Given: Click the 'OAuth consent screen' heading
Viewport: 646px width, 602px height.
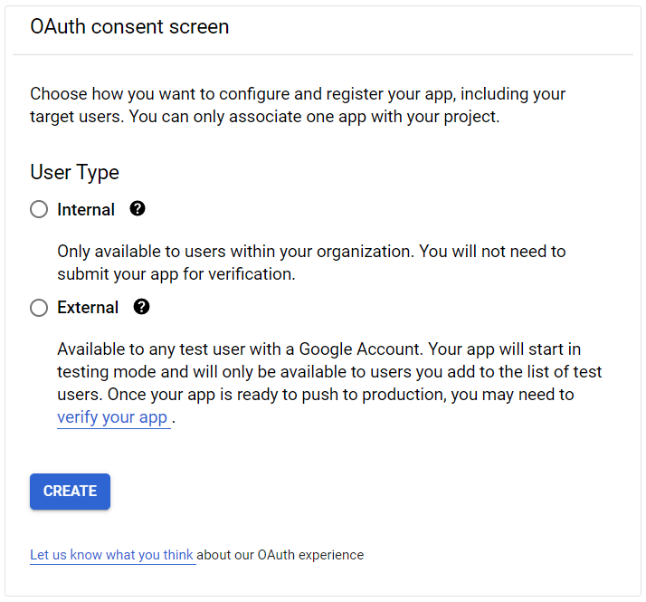Looking at the screenshot, I should point(129,27).
